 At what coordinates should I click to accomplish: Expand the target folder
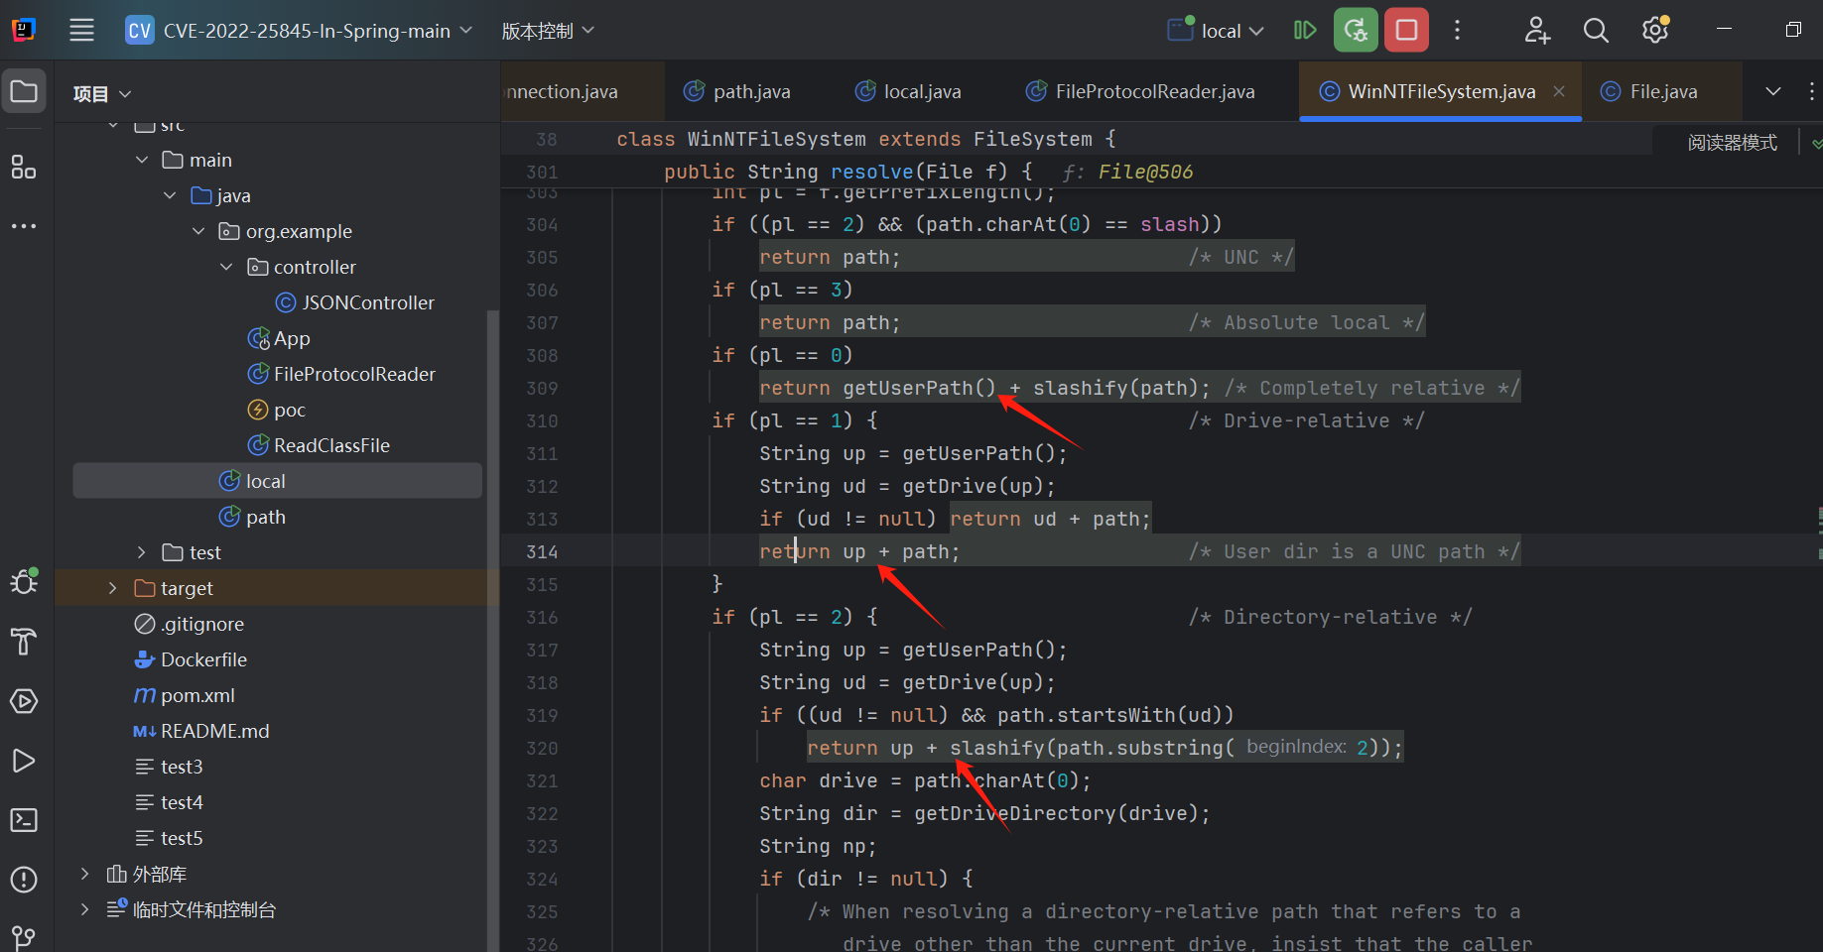(112, 588)
